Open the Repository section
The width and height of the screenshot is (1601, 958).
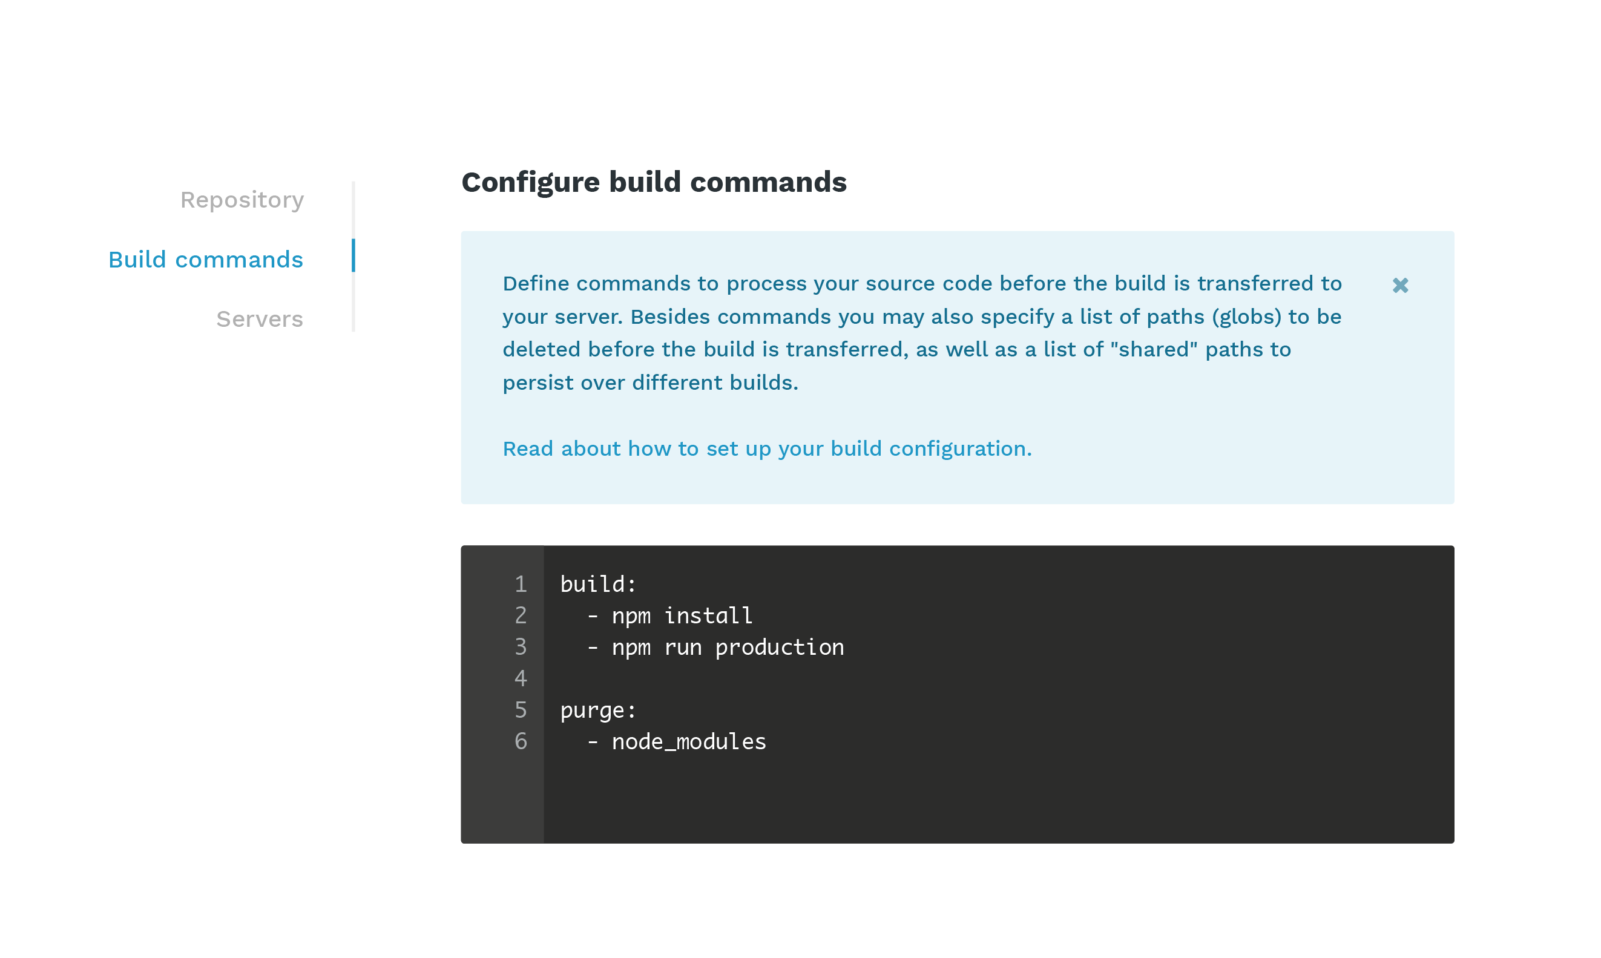tap(242, 200)
